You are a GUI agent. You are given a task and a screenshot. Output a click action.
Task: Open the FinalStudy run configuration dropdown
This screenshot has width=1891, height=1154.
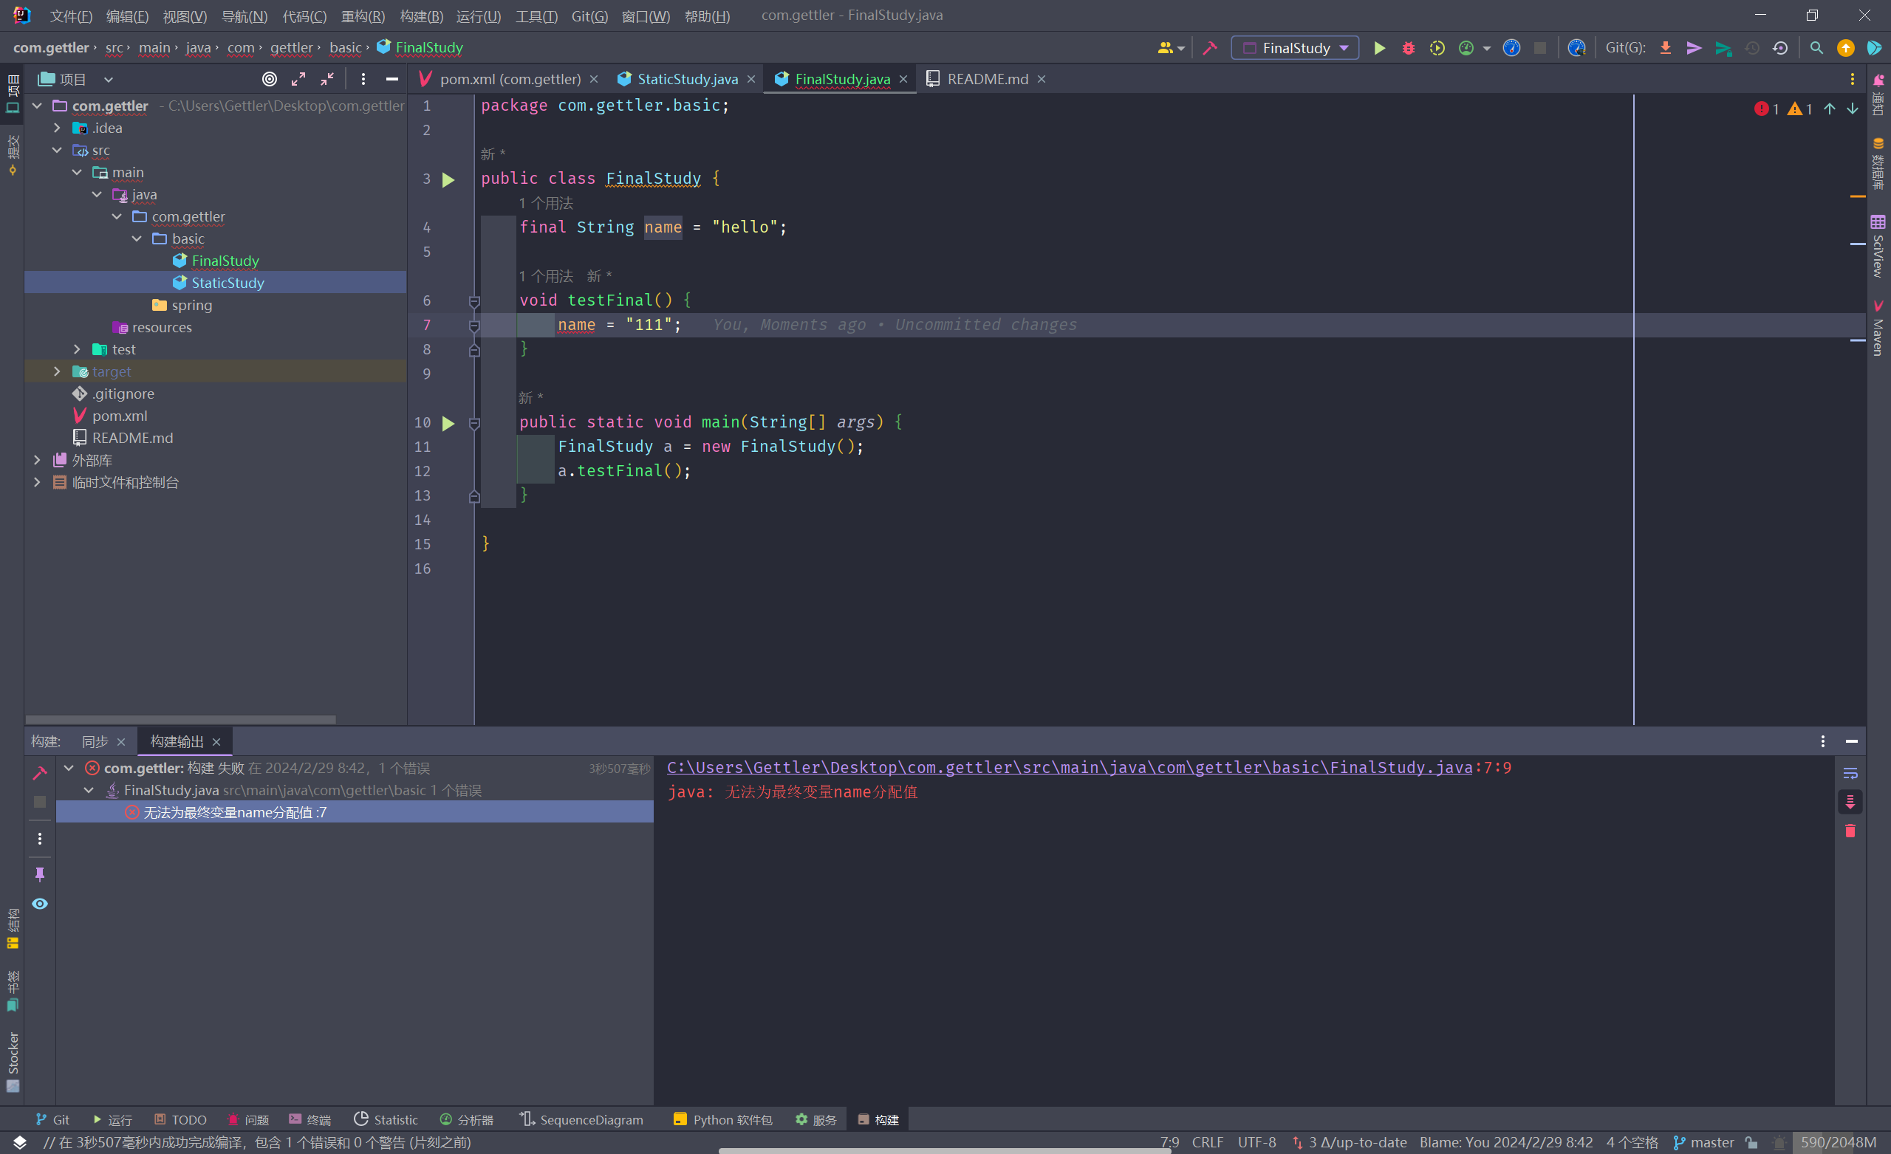point(1296,47)
